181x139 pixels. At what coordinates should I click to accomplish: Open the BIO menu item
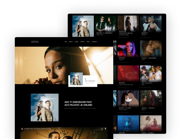[x=66, y=42]
